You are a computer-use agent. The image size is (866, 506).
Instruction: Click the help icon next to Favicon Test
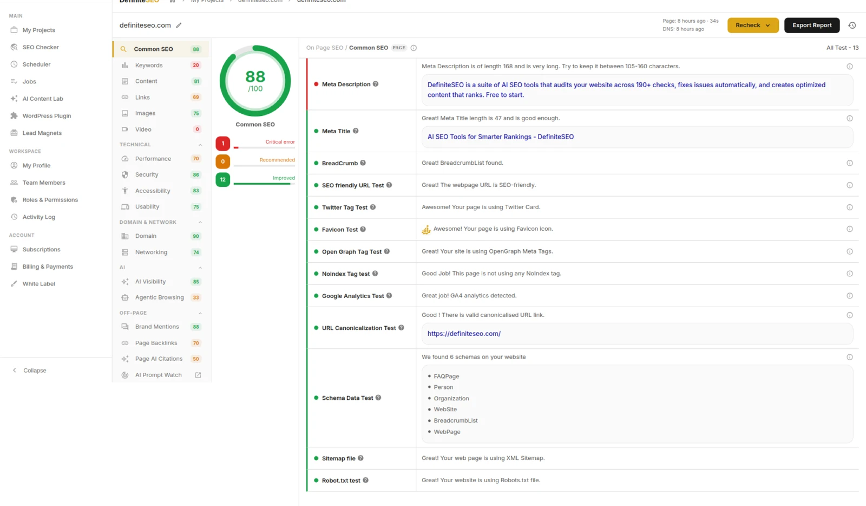[363, 229]
